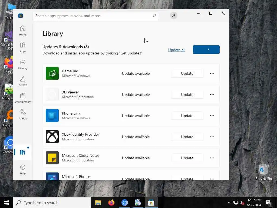277x208 pixels.
Task: Maximize the Microsoft Store window
Action: click(x=210, y=13)
